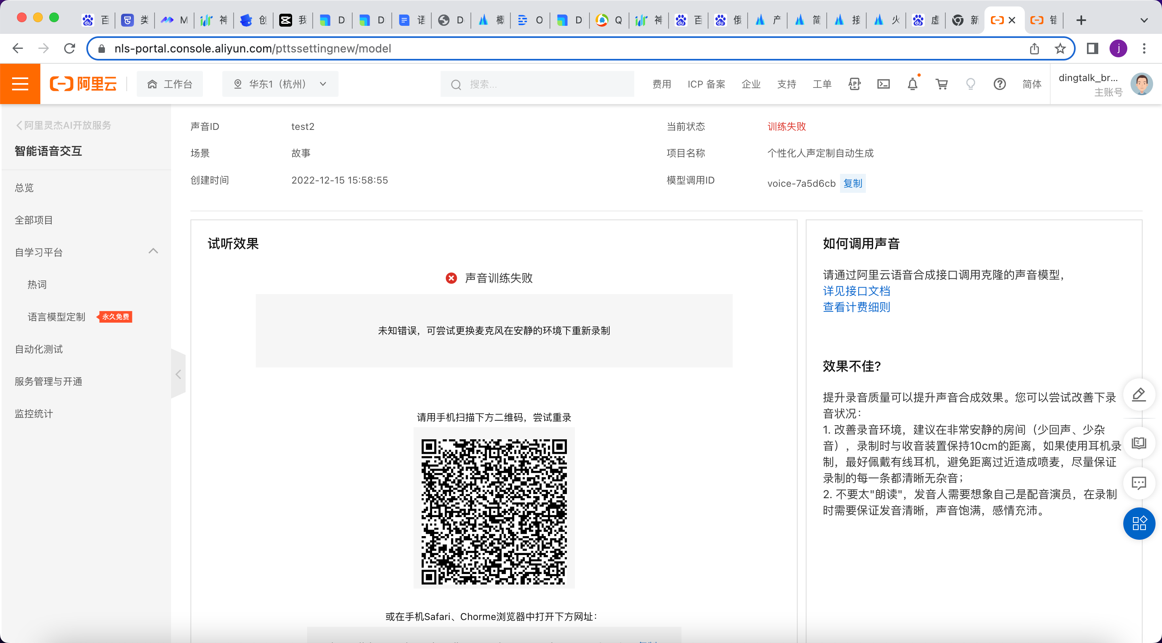This screenshot has height=643, width=1162.
Task: Open the 费用 menu
Action: (661, 84)
